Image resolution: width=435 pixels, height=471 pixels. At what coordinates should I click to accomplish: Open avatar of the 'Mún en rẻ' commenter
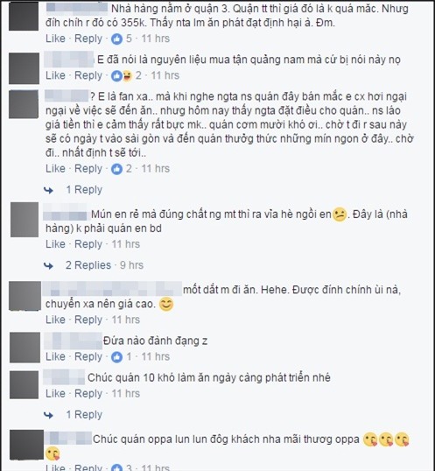pyautogui.click(x=25, y=220)
